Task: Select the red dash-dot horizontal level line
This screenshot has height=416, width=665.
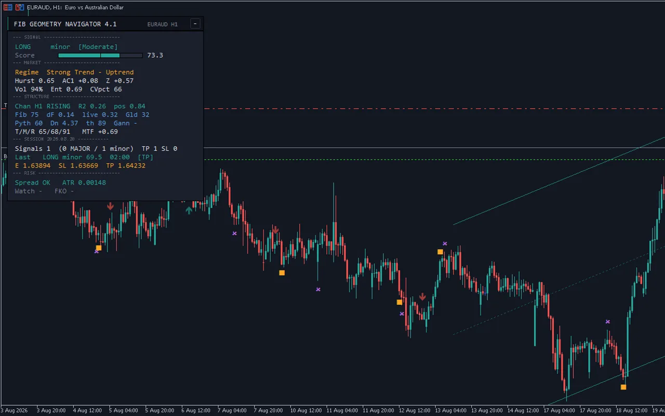Action: [434, 109]
